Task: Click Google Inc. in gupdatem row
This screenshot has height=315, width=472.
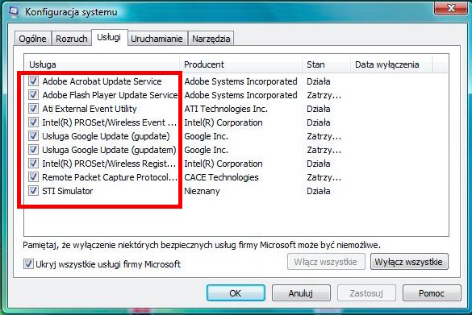Action: (x=207, y=150)
